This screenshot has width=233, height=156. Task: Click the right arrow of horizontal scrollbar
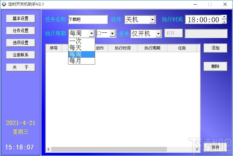(197, 149)
